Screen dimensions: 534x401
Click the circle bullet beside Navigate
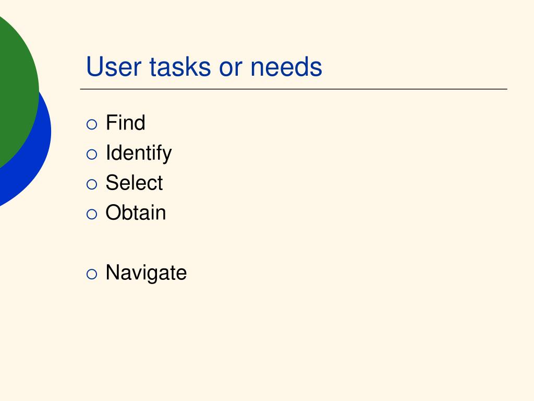pos(92,274)
